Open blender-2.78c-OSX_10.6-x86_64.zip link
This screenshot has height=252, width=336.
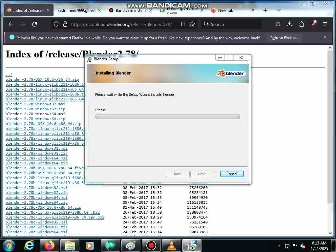44,207
